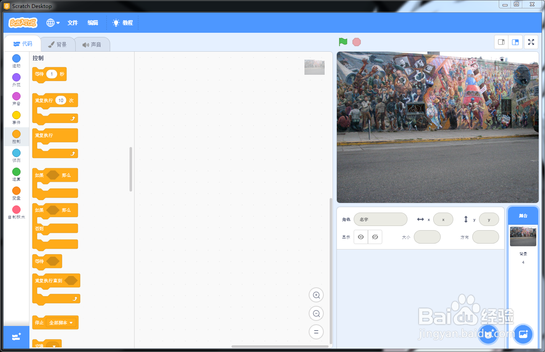Open the 全部脚本 dropdown in stop block

coord(61,323)
